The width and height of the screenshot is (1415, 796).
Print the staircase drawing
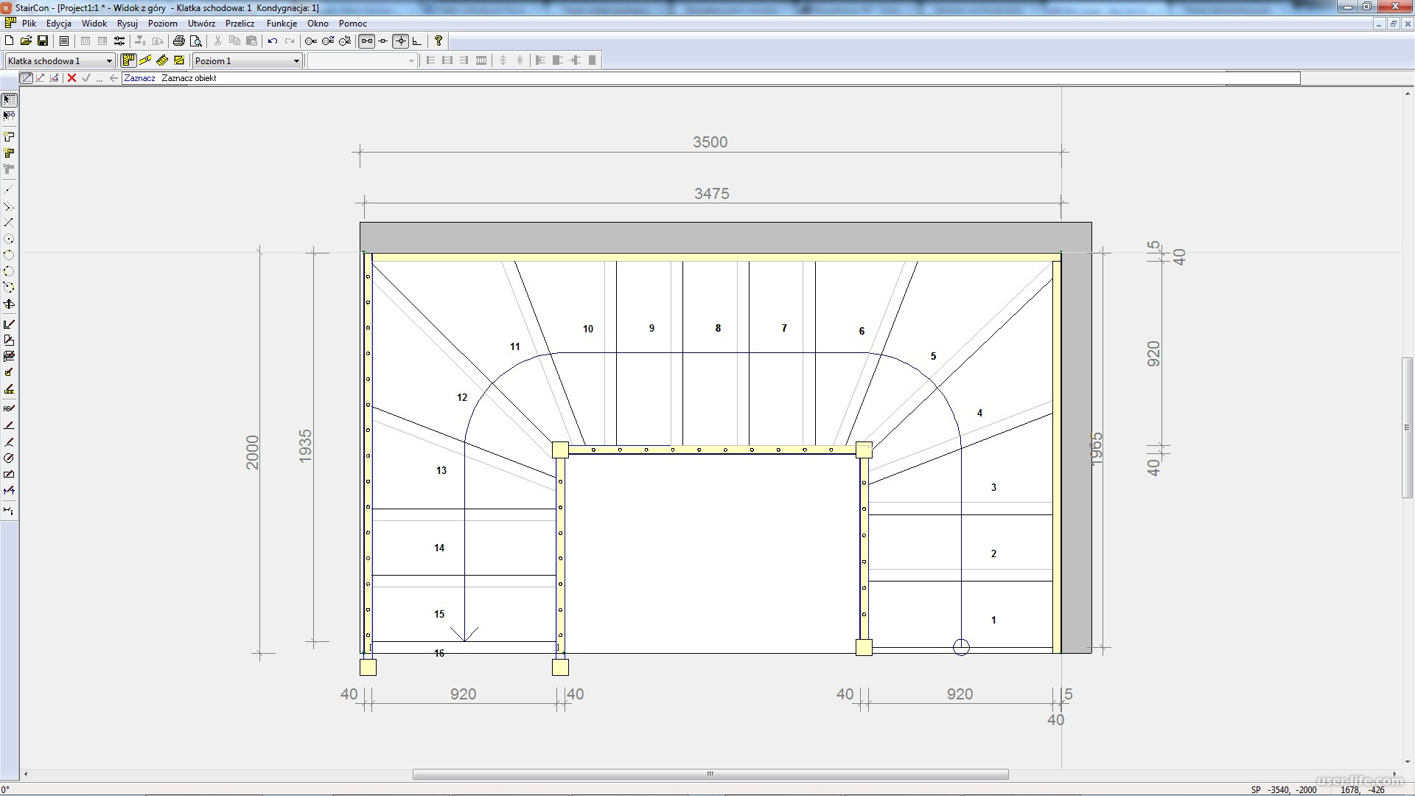pyautogui.click(x=178, y=41)
